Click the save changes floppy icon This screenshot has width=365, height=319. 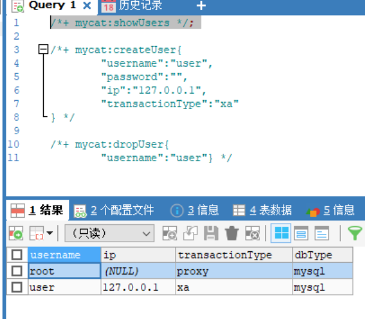click(211, 233)
